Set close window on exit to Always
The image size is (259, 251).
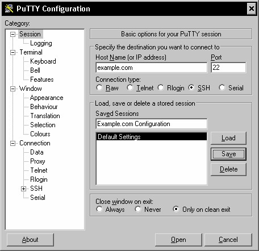[99, 209]
